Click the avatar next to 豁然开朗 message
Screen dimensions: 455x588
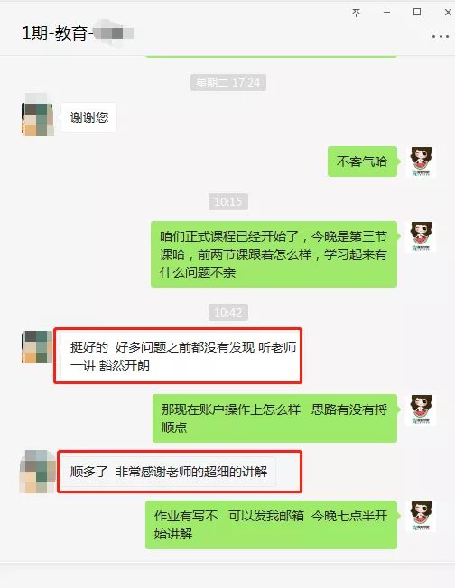tap(37, 347)
